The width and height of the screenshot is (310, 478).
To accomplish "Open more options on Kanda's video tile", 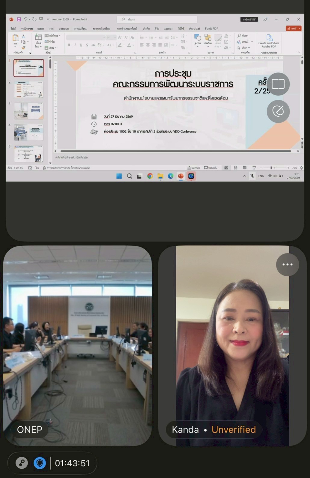I will tap(288, 264).
